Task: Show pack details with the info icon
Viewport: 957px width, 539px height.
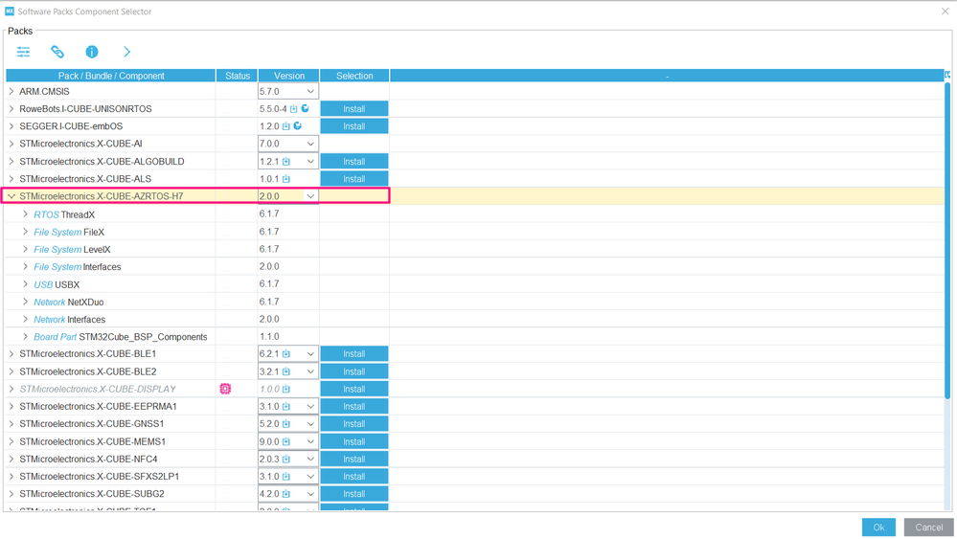Action: click(92, 52)
